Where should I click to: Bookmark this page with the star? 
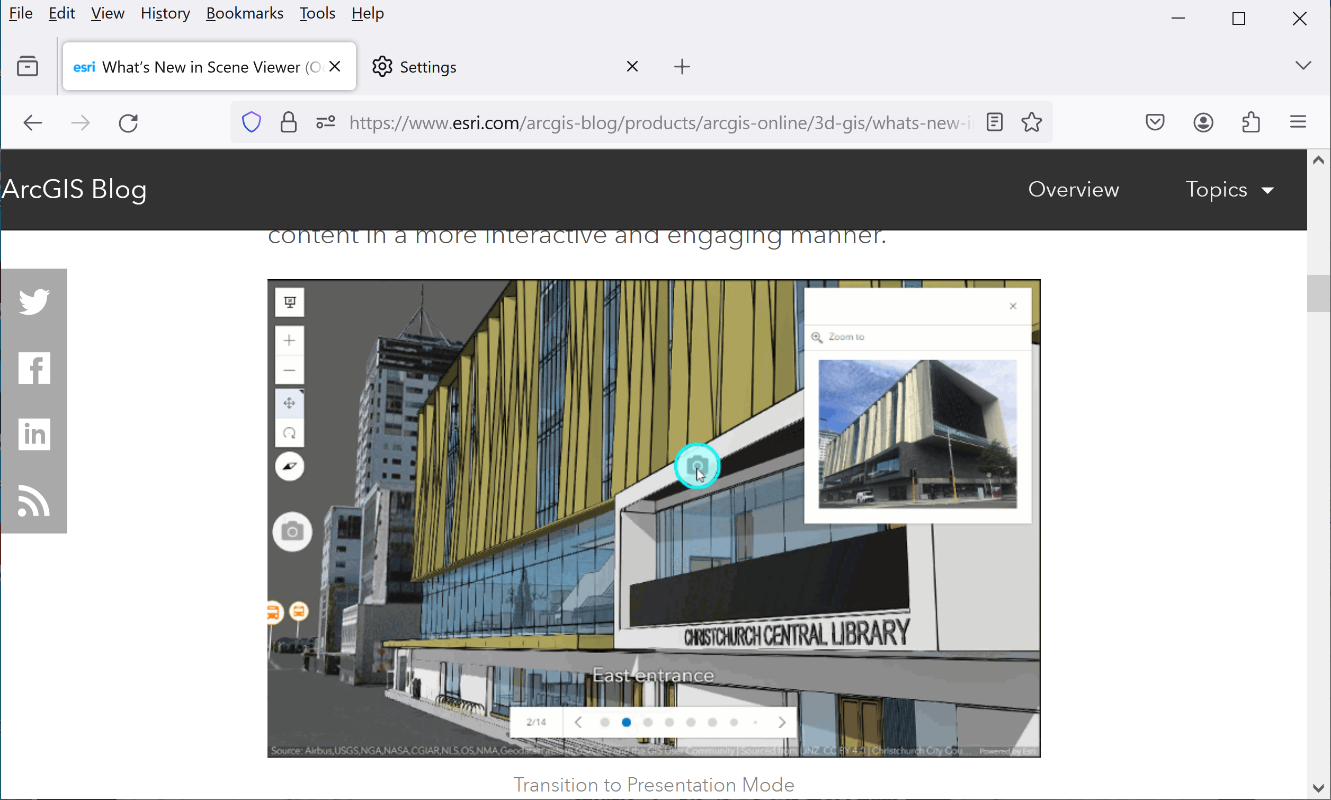(1031, 122)
